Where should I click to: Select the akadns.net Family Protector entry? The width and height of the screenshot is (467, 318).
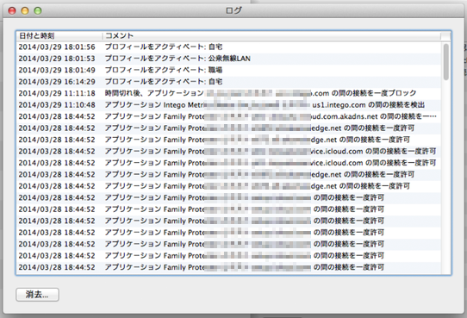(228, 116)
